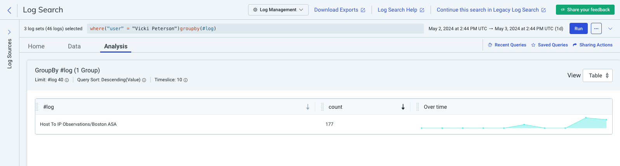Expand the Log Sources sidebar panel

[9, 32]
